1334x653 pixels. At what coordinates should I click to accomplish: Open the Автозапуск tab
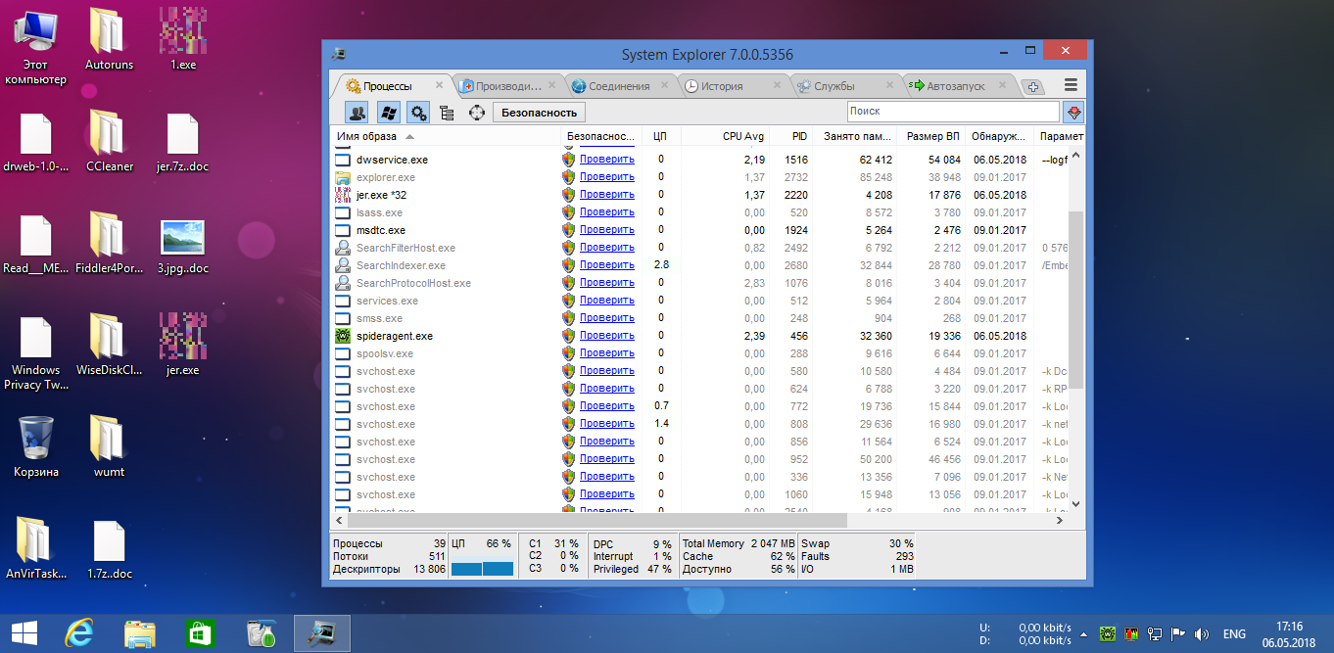(x=955, y=86)
